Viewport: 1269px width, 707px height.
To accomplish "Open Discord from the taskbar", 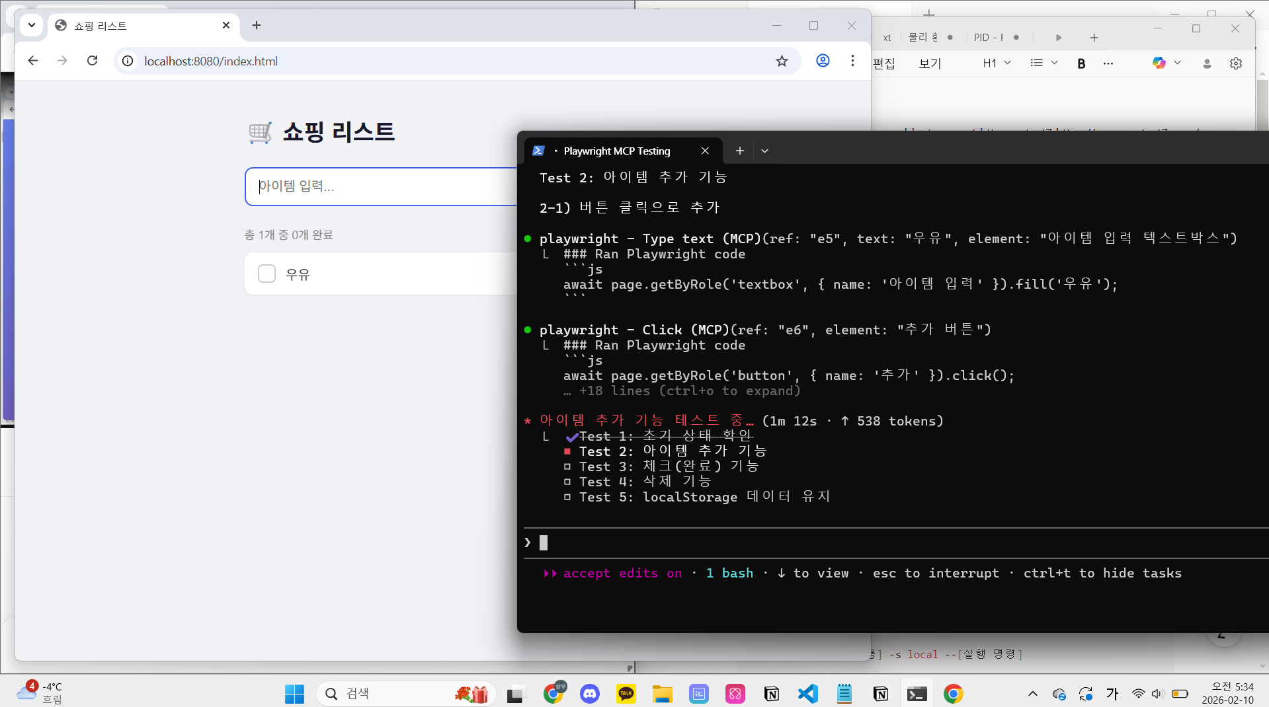I will point(589,694).
